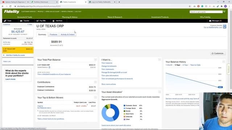This screenshot has width=232, height=130.
Task: Click the NetBenefits employer benefits icon
Action: (x=224, y=26)
